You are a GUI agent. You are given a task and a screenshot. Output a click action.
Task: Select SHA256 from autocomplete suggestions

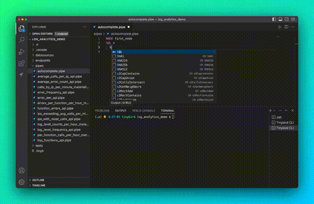pyautogui.click(x=123, y=65)
